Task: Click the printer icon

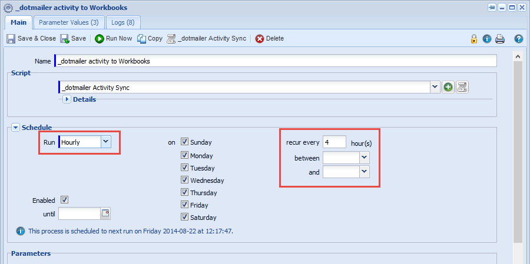Action: coord(500,39)
